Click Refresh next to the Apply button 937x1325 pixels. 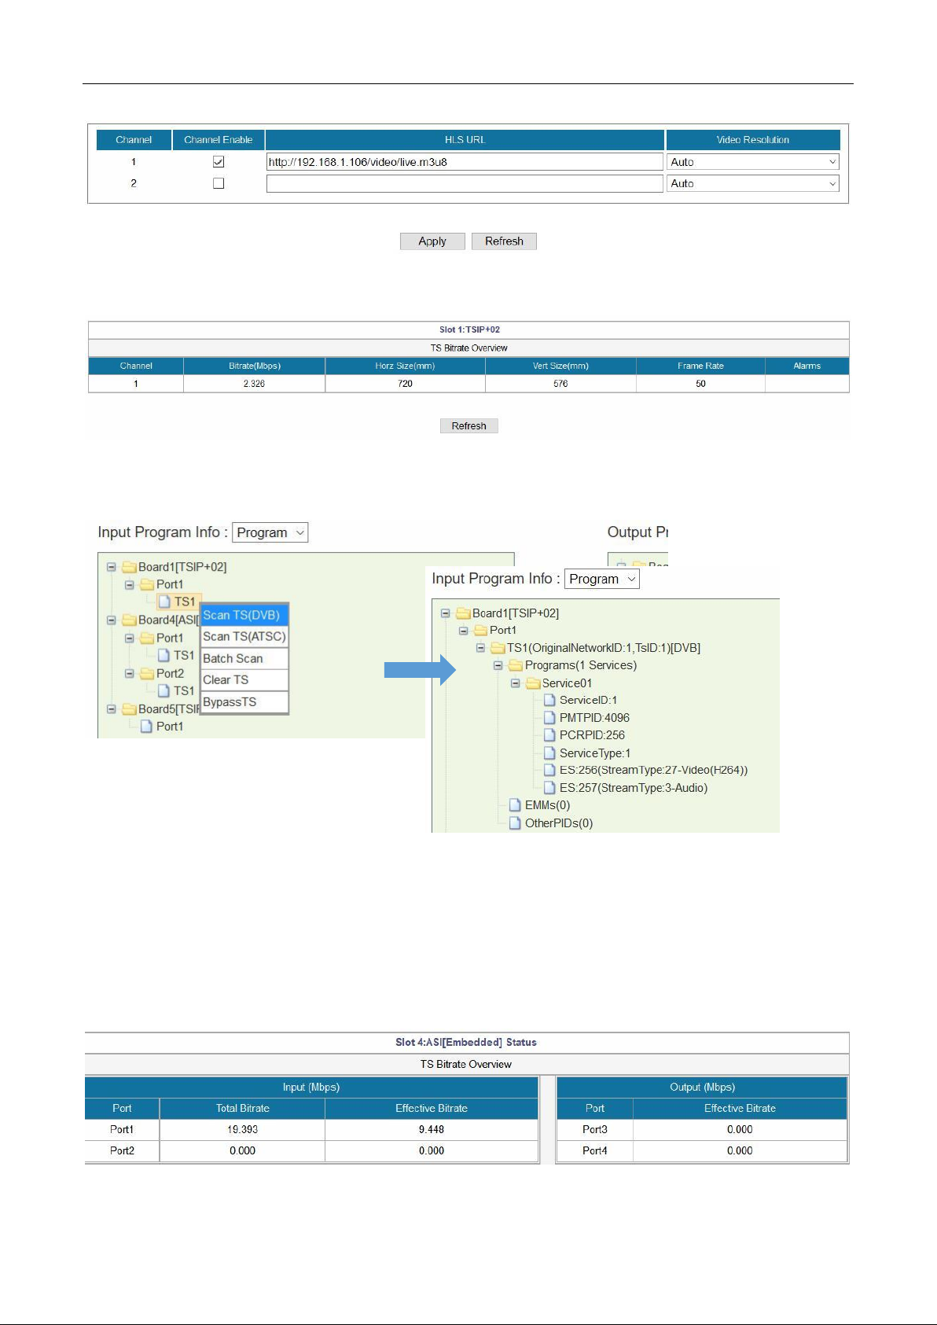point(504,241)
